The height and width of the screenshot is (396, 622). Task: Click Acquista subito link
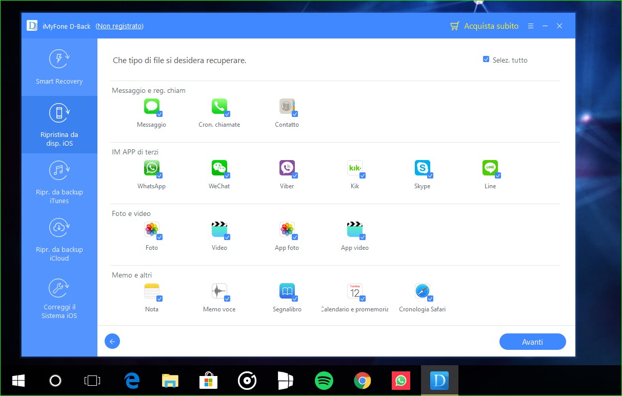click(x=491, y=26)
